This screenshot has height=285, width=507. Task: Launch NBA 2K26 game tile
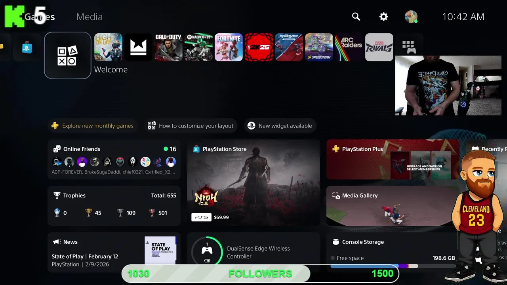coord(259,47)
